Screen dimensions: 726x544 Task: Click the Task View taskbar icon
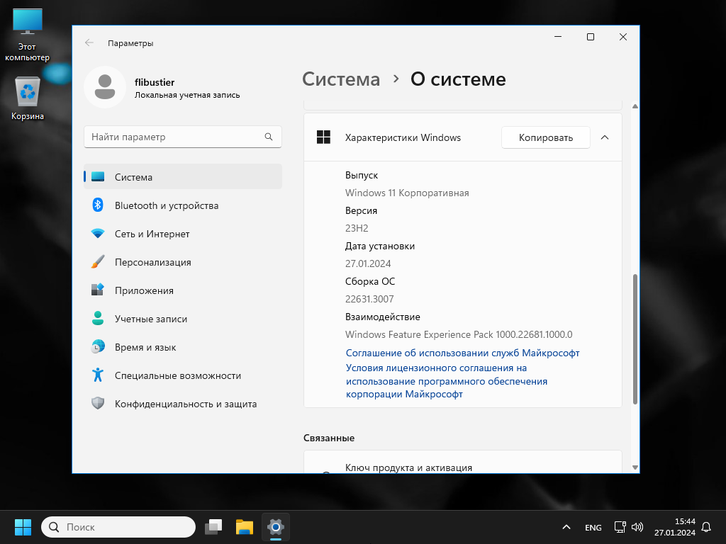(x=213, y=527)
